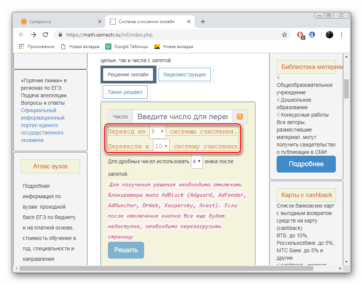The width and height of the screenshot is (363, 285).
Task: Open the red ad-blocker extension icon
Action: [300, 35]
